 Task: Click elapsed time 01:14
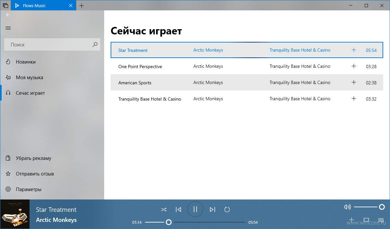coord(137,223)
